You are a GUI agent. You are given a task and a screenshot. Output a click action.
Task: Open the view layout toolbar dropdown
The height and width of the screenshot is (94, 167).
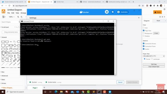click(4, 17)
